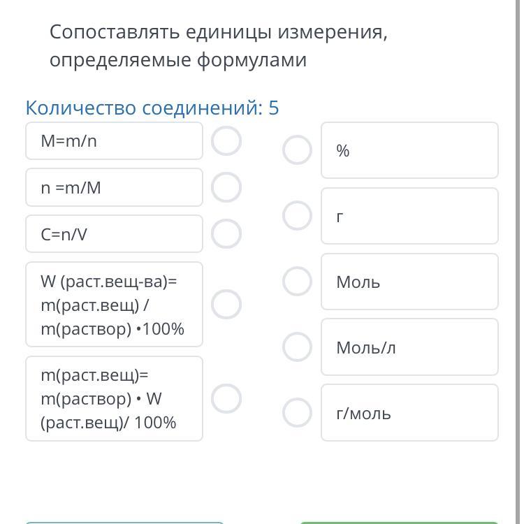Click the connector circle left of Моль
Screen dimensions: 524x524
(297, 282)
